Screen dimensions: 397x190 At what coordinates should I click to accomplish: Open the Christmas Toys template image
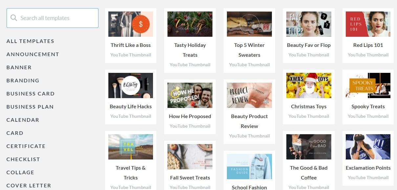pyautogui.click(x=309, y=85)
